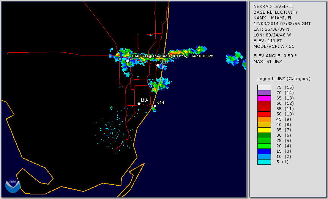Select the 30 dBZ dark green swatch
The height and width of the screenshot is (199, 328).
tap(264, 135)
